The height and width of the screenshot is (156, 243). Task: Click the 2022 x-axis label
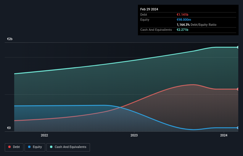pos(44,135)
